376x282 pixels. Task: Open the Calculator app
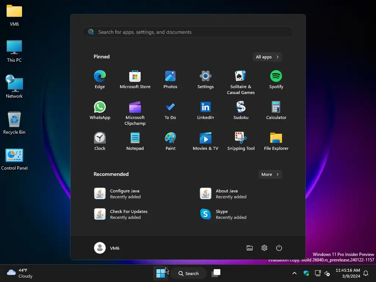point(276,111)
